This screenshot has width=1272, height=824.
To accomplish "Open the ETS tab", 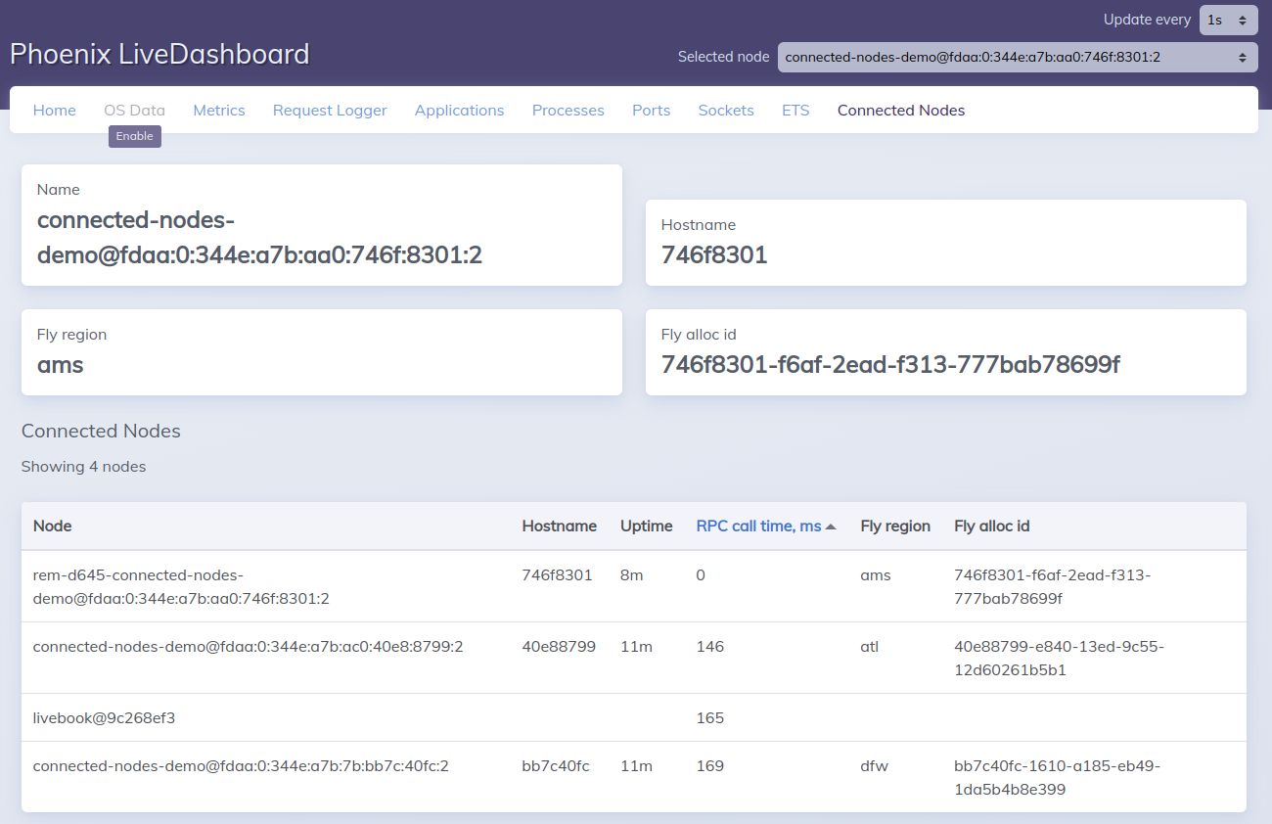I will pyautogui.click(x=795, y=110).
